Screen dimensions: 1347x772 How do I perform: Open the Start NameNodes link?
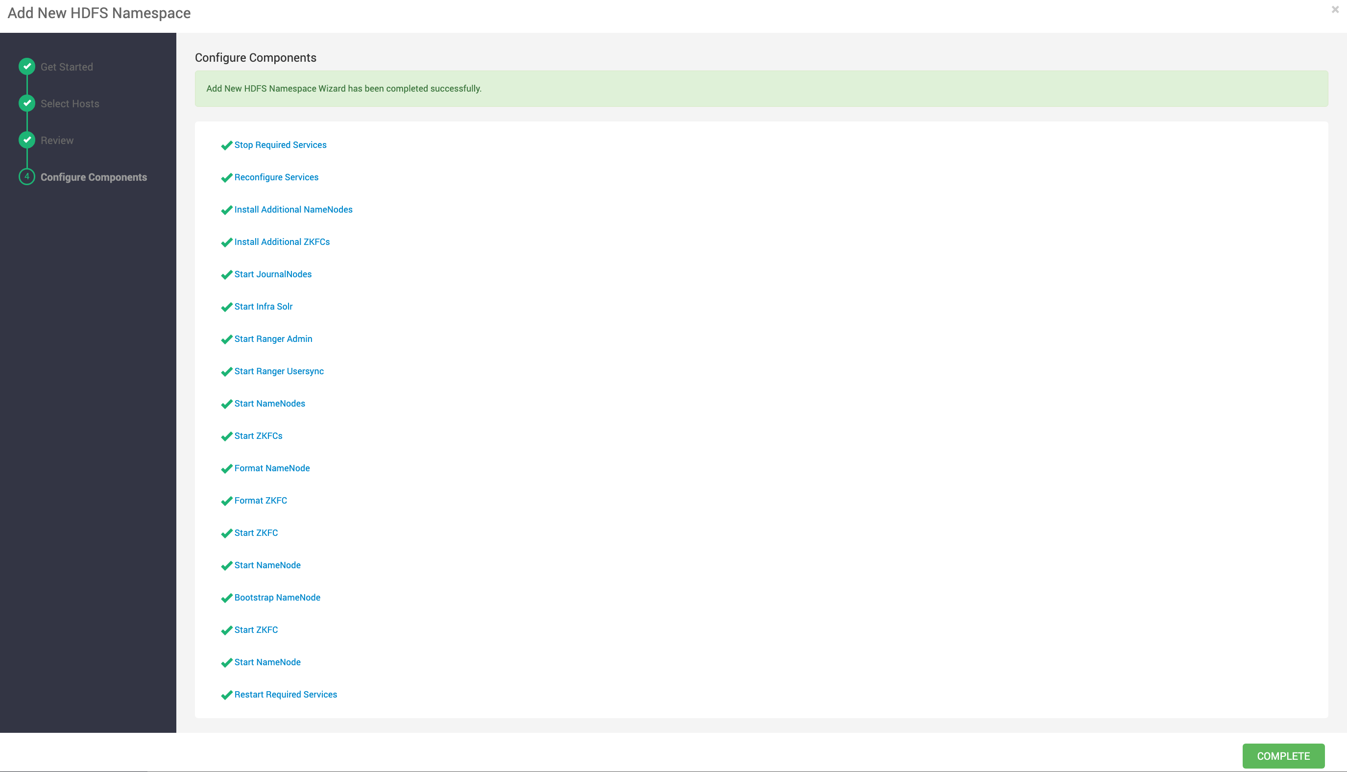coord(270,404)
